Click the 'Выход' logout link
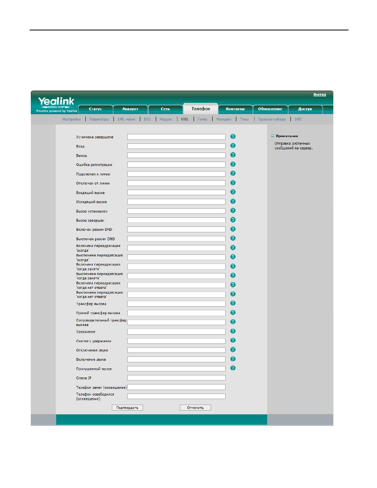377x488 pixels. pos(320,95)
